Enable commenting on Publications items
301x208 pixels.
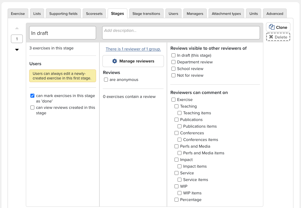[180, 126]
